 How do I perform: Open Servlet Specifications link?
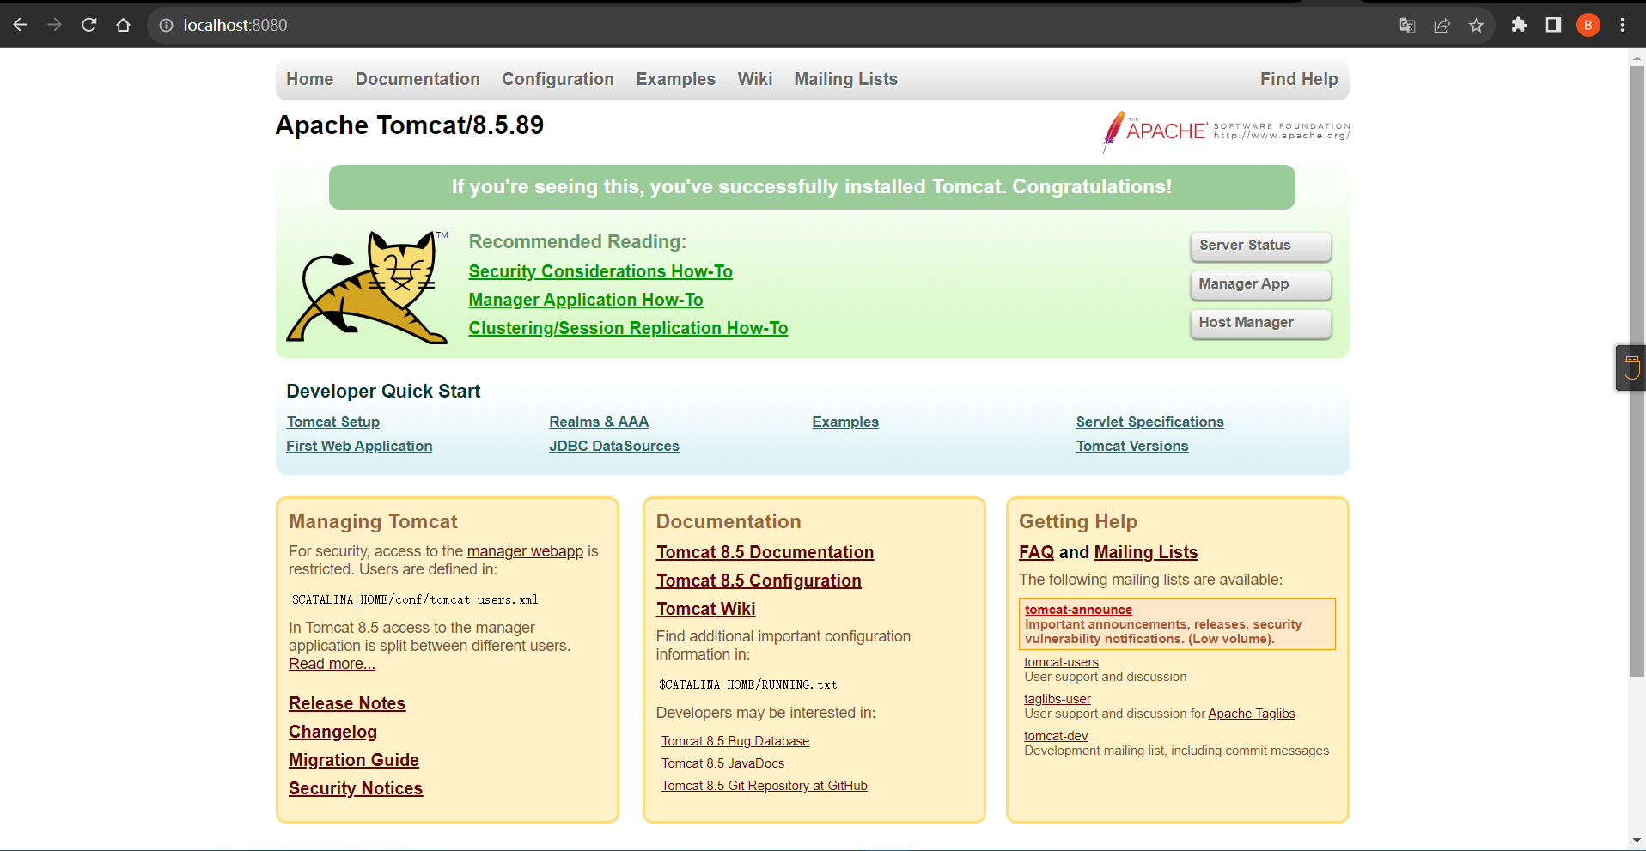pos(1149,422)
